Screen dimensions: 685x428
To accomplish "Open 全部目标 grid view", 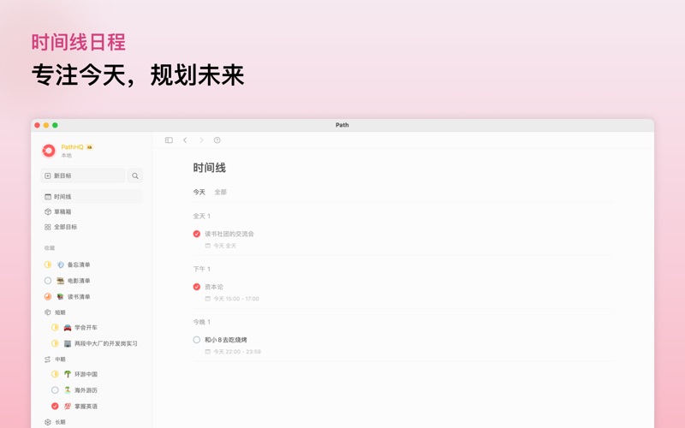I will click(65, 228).
